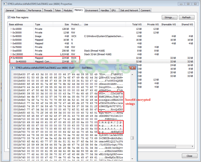Click the memory list horizontal scrollbar thumb
This screenshot has width=201, height=162.
[x=157, y=146]
